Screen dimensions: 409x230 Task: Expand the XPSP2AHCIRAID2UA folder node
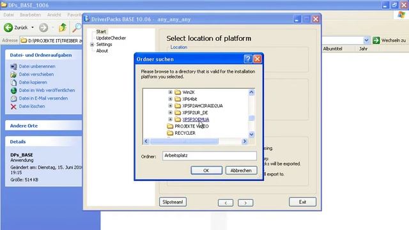tap(171, 105)
